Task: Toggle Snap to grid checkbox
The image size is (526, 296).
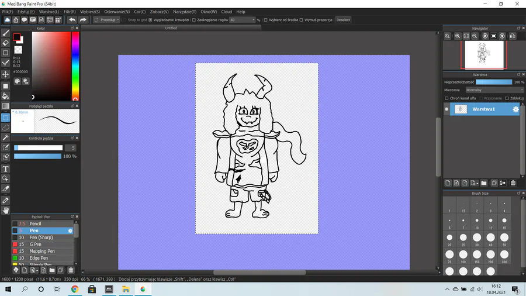Action: [125, 20]
